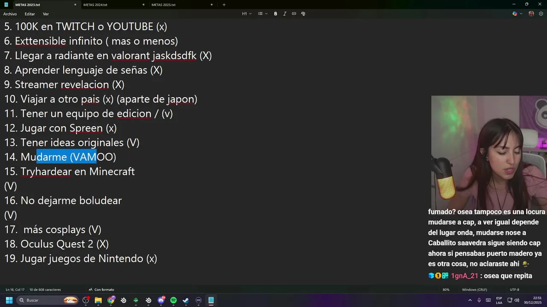Click line '16. No dejarme boludear'
Viewport: 547px width, 307px height.
[x=63, y=200]
